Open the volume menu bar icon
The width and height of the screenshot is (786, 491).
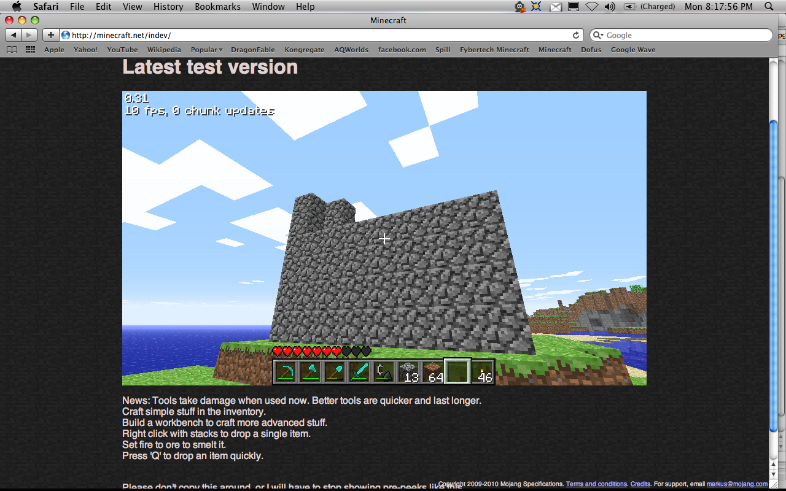click(x=610, y=6)
